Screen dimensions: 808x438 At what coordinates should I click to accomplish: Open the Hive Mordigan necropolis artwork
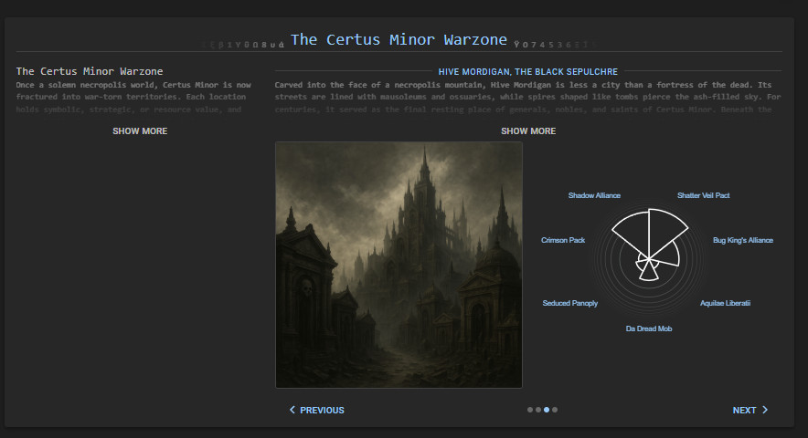pyautogui.click(x=399, y=265)
